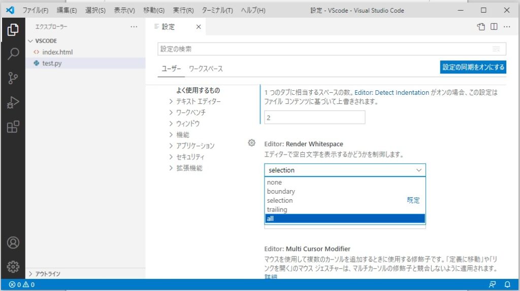Open editor more actions ellipsis
The height and width of the screenshot is (291, 520).
click(507, 27)
